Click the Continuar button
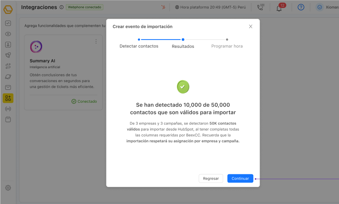Viewport: 339px width, 204px height. 240,178
